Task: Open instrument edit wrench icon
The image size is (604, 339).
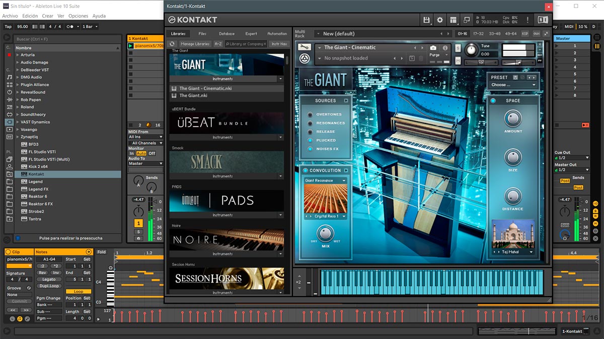Action: pos(304,47)
